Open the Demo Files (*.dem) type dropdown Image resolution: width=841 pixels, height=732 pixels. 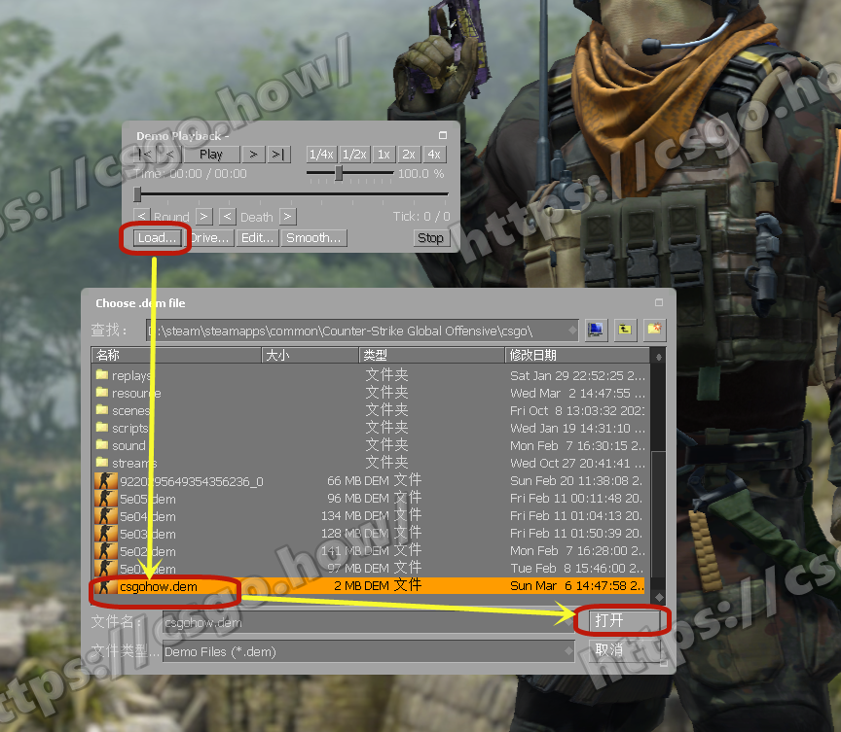[x=368, y=651]
